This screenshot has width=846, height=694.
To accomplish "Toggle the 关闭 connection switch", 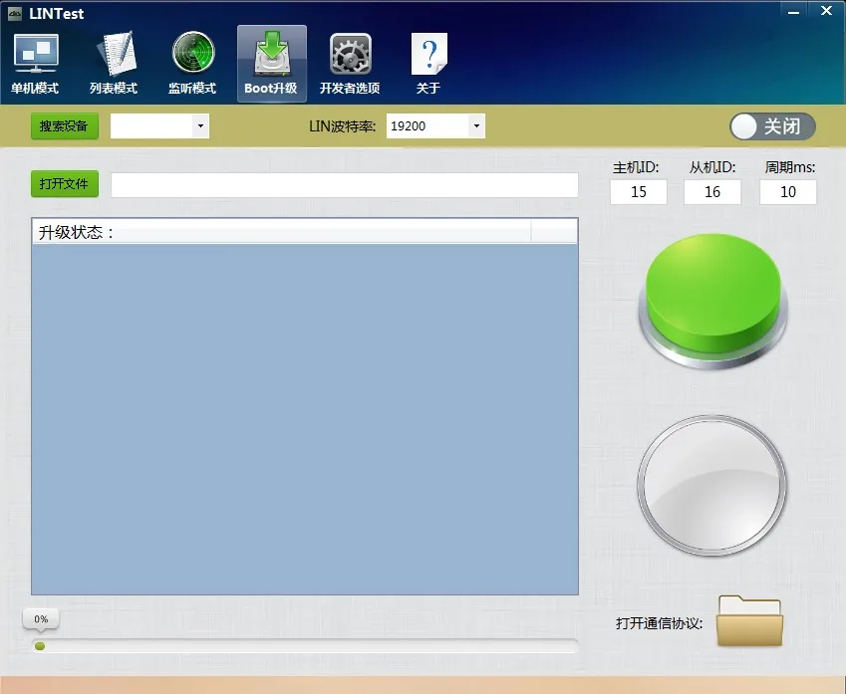I will point(772,126).
